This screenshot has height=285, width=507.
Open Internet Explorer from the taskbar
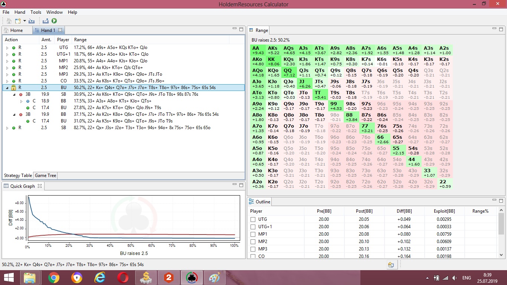[x=99, y=278]
